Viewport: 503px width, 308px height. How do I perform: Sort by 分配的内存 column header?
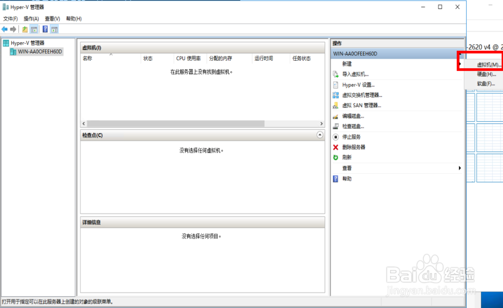click(x=230, y=58)
